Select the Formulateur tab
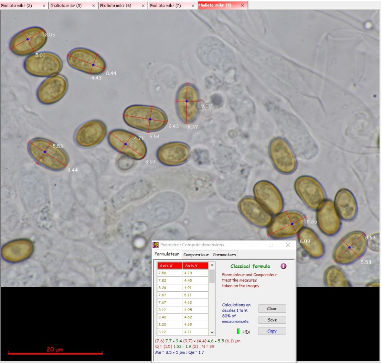The width and height of the screenshot is (381, 363). click(166, 254)
